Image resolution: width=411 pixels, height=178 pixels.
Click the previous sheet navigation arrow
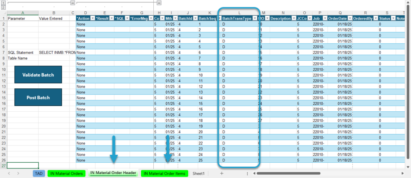coord(9,173)
